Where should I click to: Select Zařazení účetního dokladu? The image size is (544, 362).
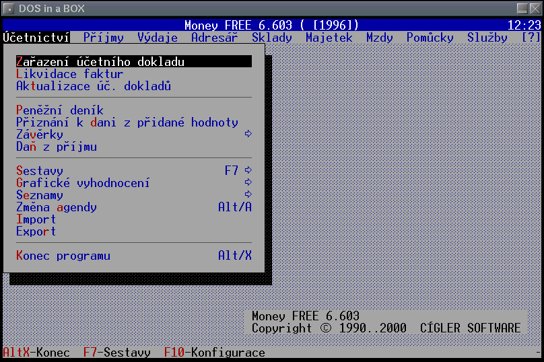pyautogui.click(x=134, y=61)
